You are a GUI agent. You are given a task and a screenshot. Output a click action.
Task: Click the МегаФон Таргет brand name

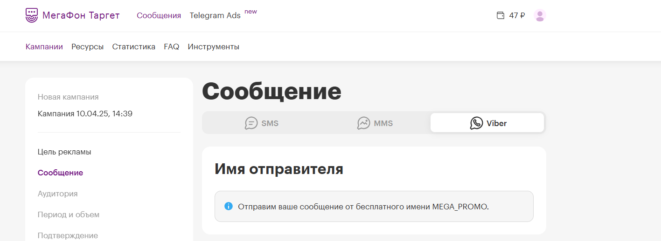click(81, 15)
